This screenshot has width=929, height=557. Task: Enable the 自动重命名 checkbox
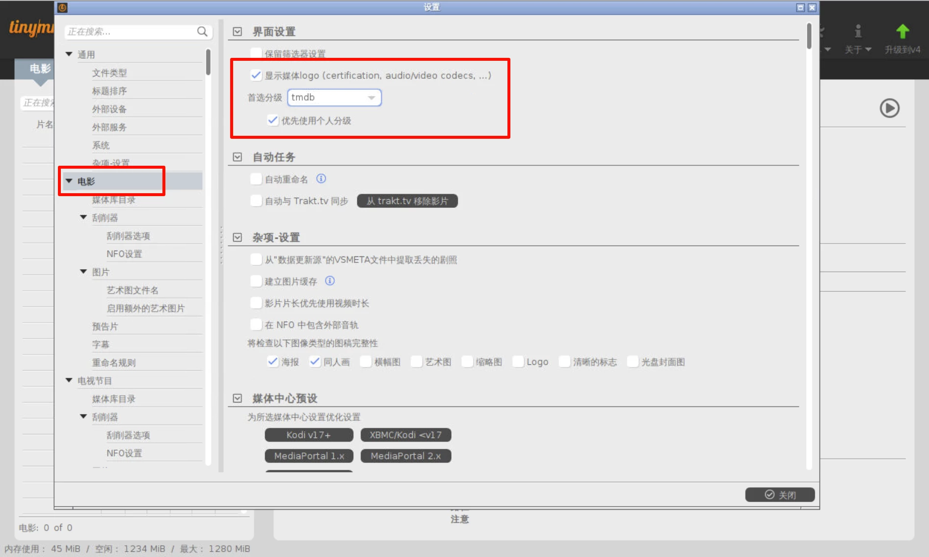tap(256, 179)
